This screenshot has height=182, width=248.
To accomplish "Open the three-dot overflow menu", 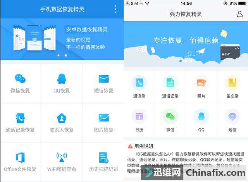I will (x=115, y=9).
